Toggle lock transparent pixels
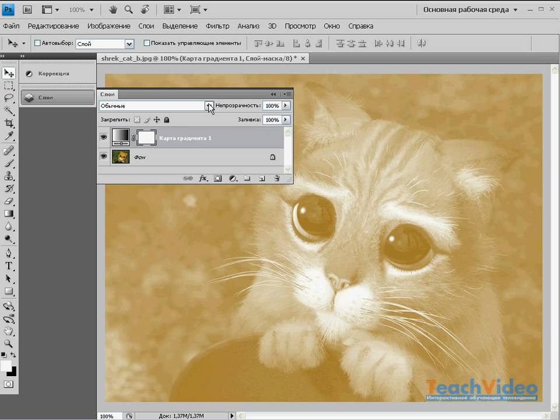Image resolution: width=560 pixels, height=420 pixels. pos(136,120)
